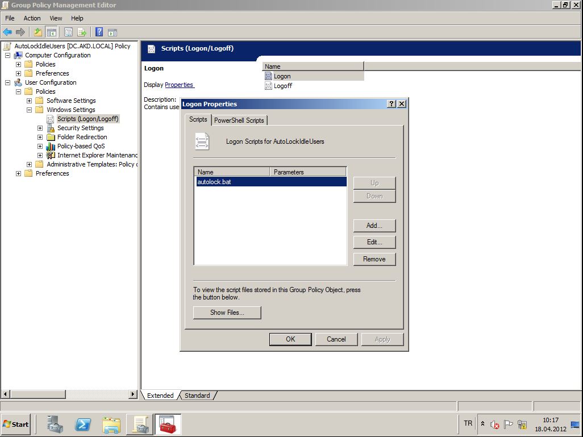Toggle Show/Hide Console Tree toolbar icon
583x437 pixels.
pos(51,32)
